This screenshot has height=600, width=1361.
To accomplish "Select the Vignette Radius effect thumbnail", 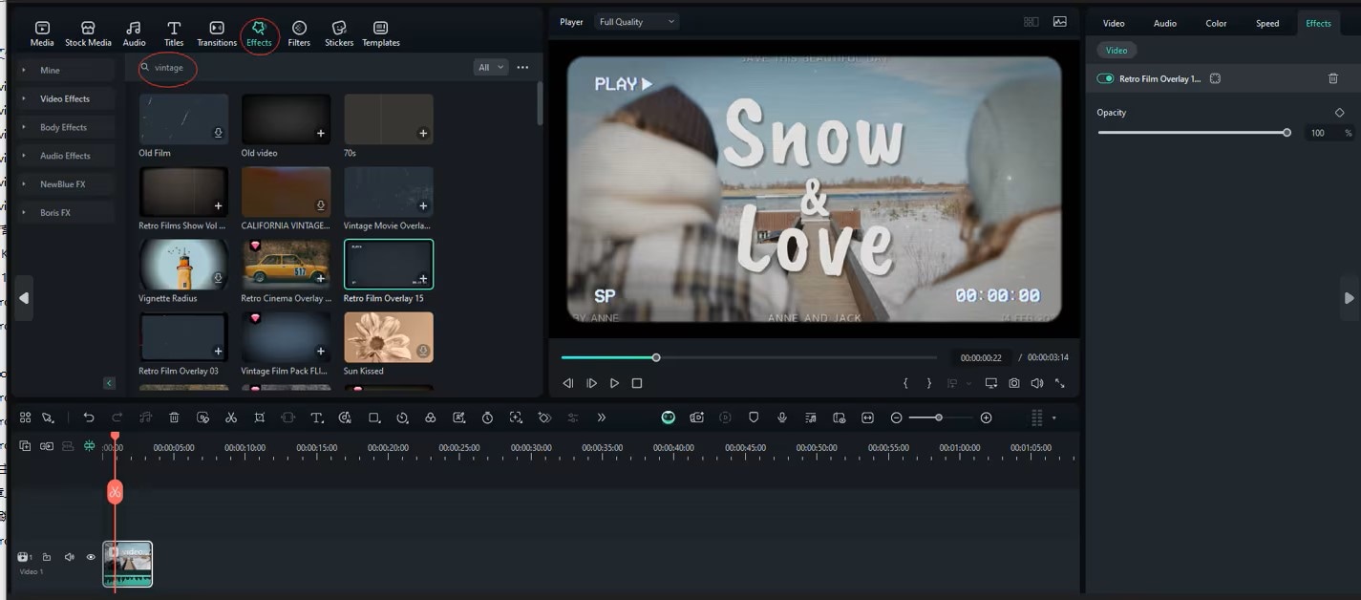I will pyautogui.click(x=183, y=265).
